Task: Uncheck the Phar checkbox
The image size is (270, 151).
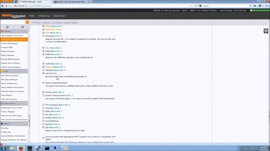Action: [43, 48]
